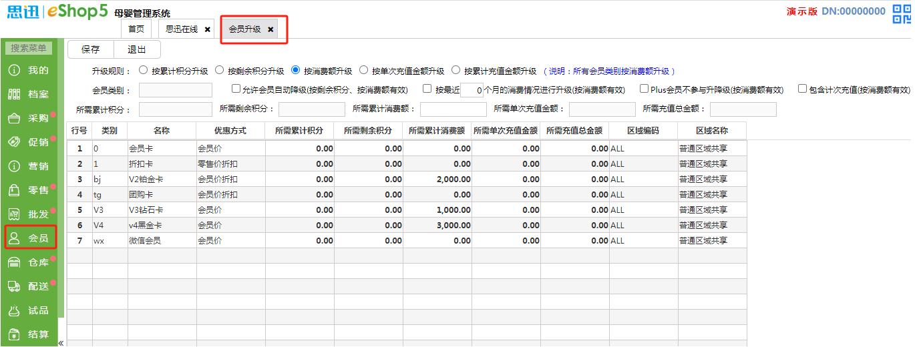Open the 配送 delivery truck sidebar icon
This screenshot has width=915, height=347.
[14, 286]
